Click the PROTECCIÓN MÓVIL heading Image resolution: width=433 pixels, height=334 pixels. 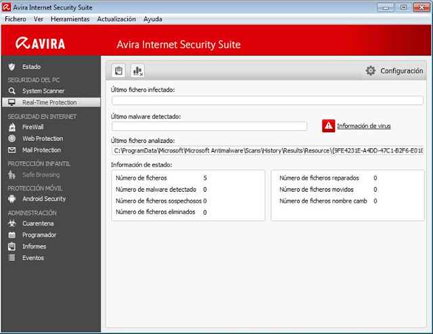coord(35,188)
